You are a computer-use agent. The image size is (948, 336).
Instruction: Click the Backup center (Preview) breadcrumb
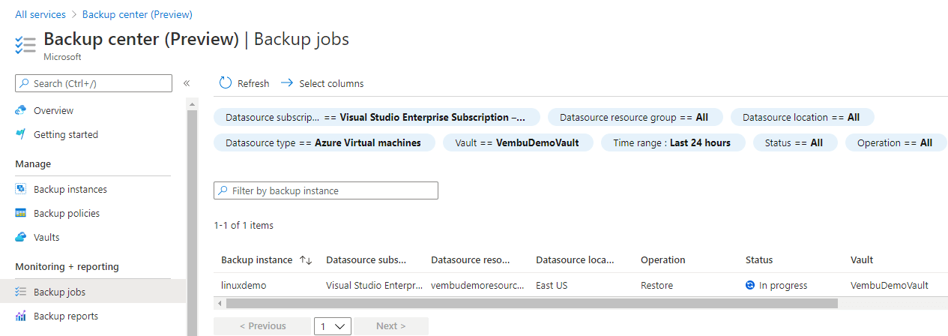tap(137, 14)
